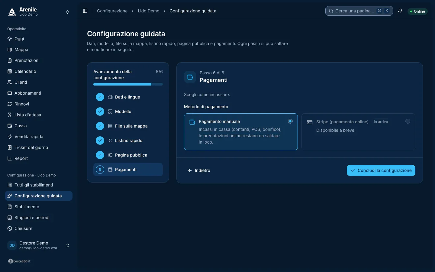Click the Tutti gli stabilimenti building icon
Screen dimensions: 435x272
[x=10, y=185]
